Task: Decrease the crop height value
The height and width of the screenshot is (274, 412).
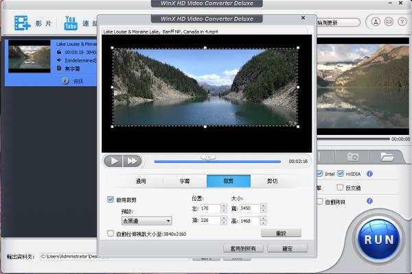Action: pyautogui.click(x=263, y=223)
